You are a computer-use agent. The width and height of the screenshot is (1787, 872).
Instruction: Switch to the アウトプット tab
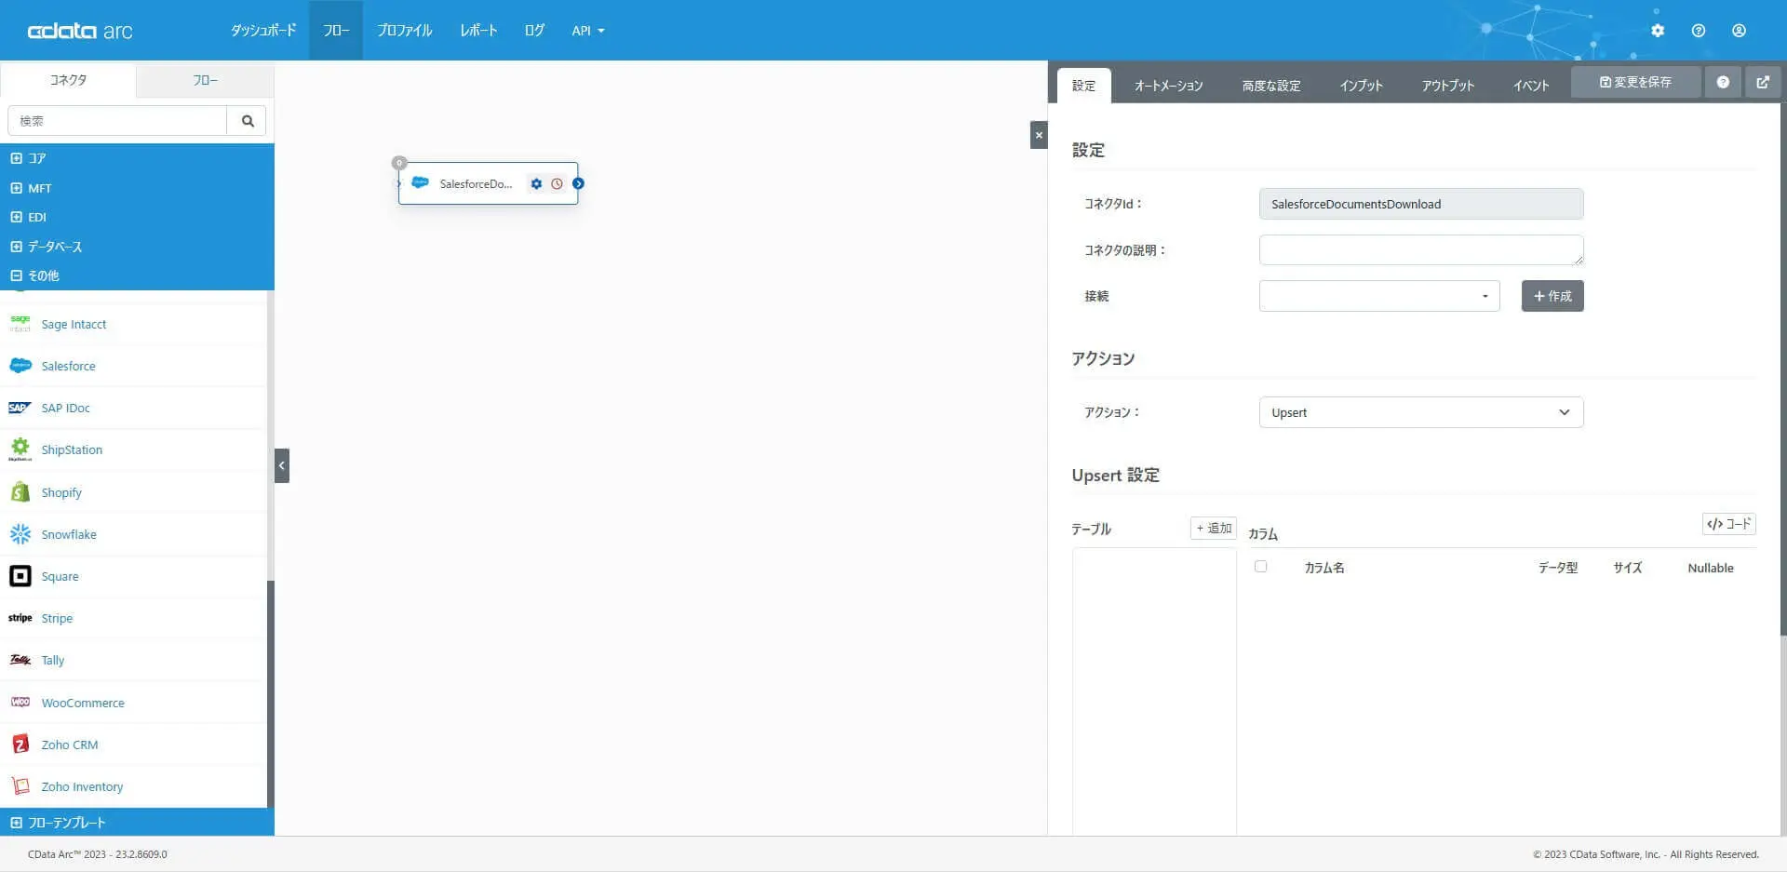(1448, 86)
